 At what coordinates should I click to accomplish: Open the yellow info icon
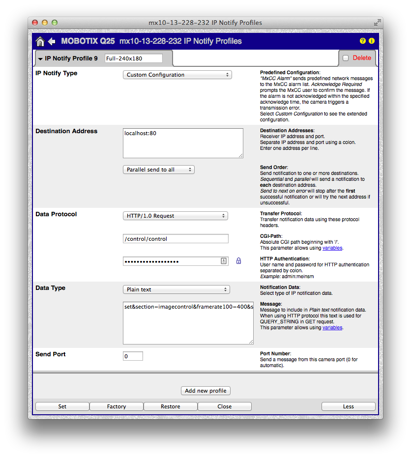pos(372,41)
